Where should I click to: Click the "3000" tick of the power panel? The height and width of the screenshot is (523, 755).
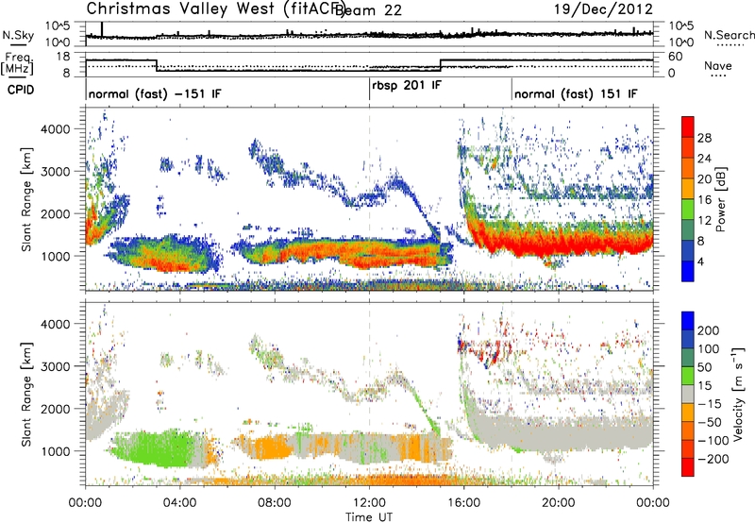pyautogui.click(x=55, y=172)
